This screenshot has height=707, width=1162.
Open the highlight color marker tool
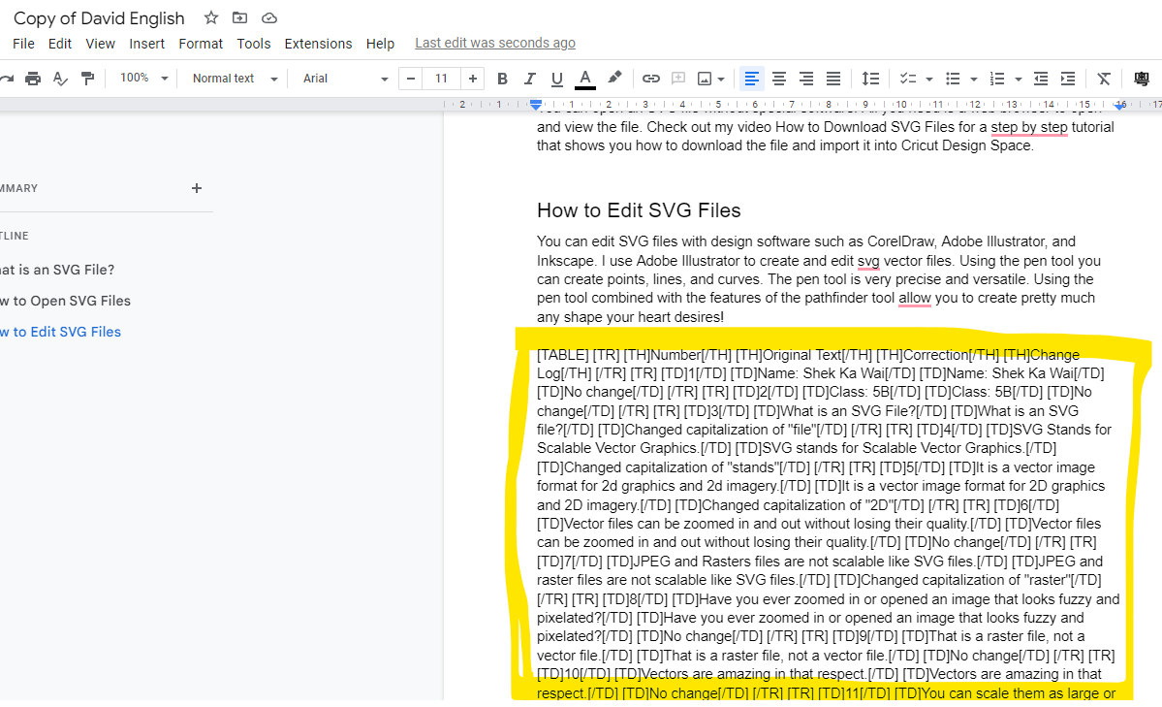[x=614, y=78]
